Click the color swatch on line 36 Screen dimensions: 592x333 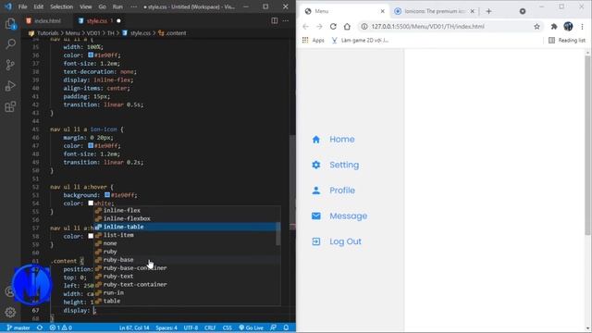pos(91,55)
